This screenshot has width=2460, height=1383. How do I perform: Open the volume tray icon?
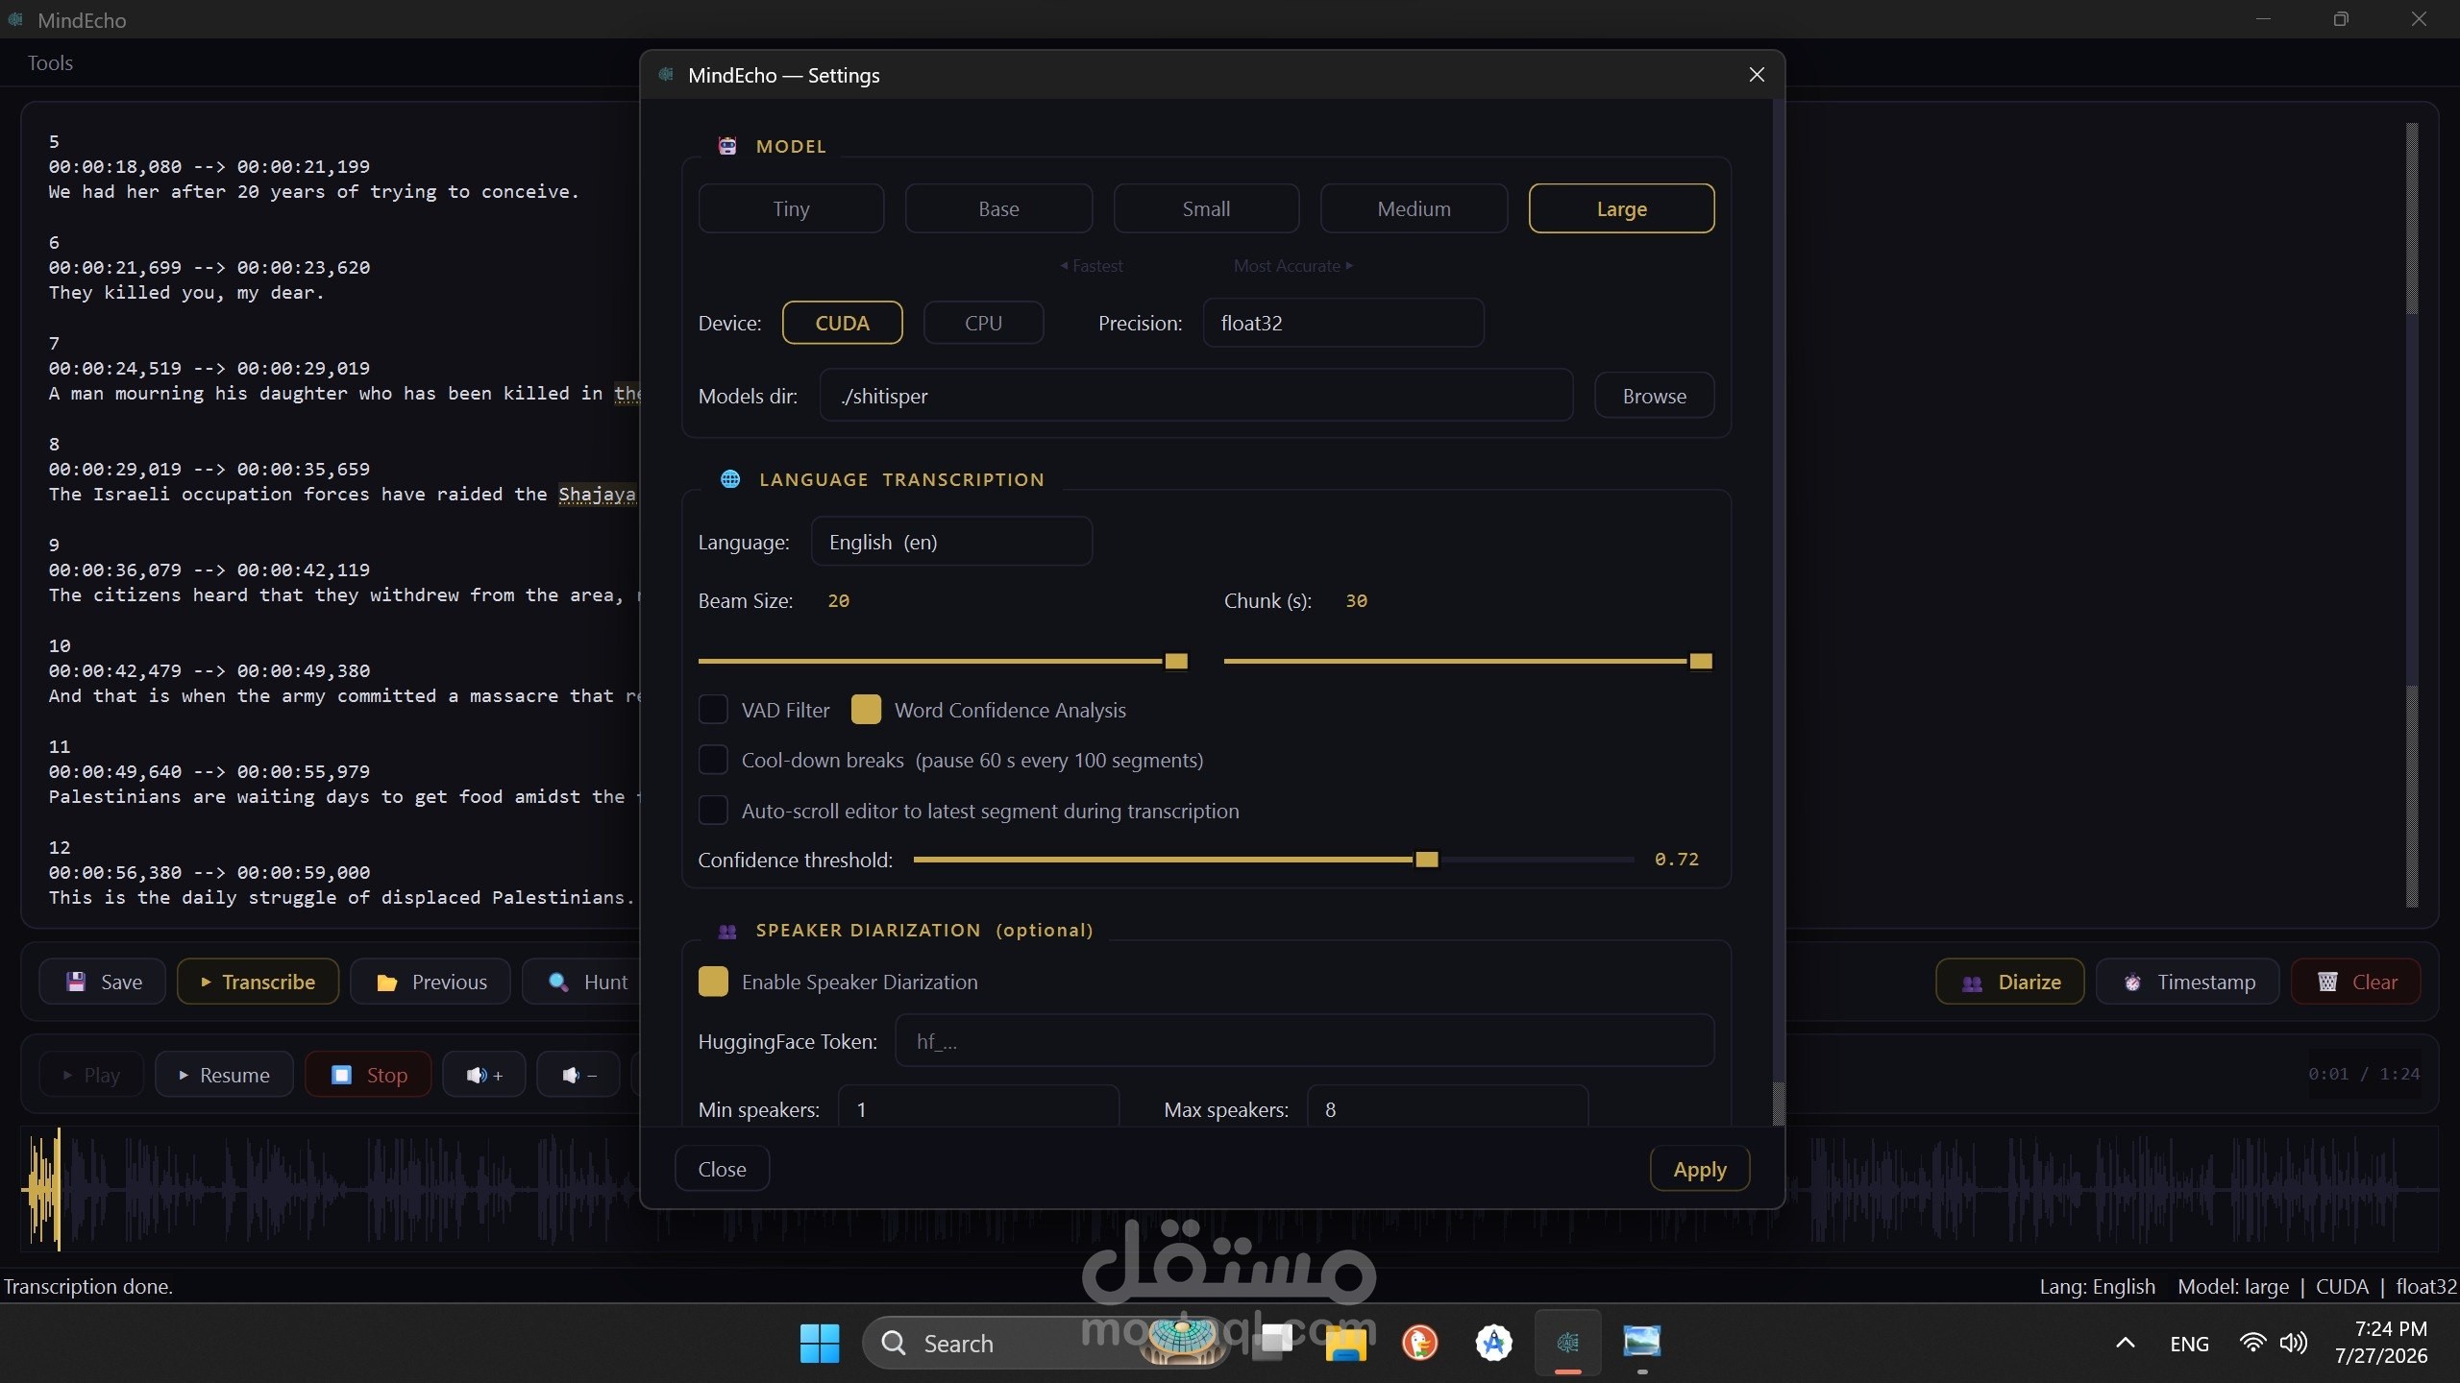(2293, 1343)
